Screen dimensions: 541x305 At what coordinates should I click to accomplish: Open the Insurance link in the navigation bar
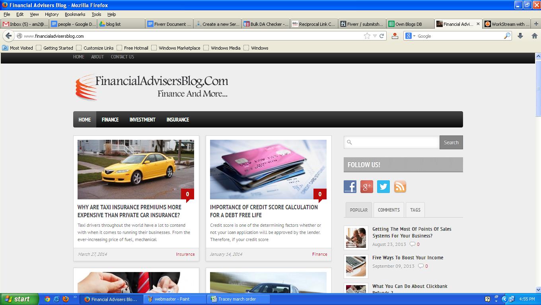pos(177,120)
